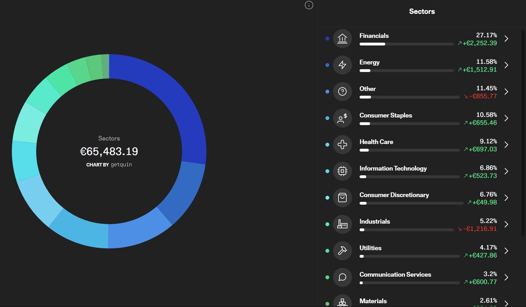The image size is (526, 307).
Task: Click the €65,483.19 total in chart center
Action: (x=109, y=151)
